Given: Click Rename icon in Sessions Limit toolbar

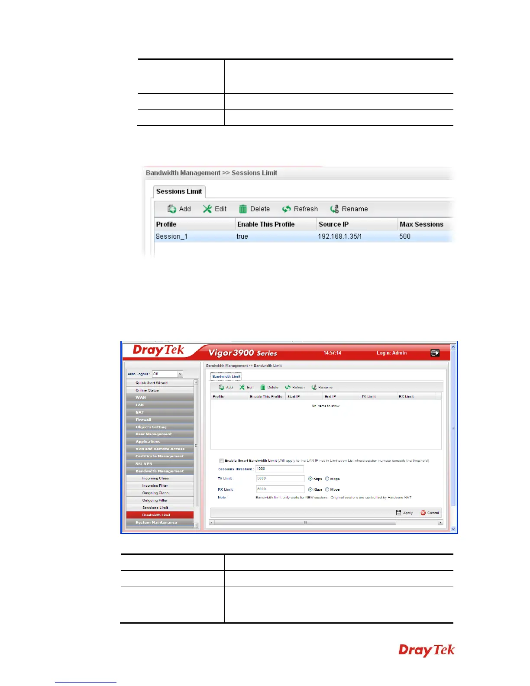Looking at the screenshot, I should point(334,209).
